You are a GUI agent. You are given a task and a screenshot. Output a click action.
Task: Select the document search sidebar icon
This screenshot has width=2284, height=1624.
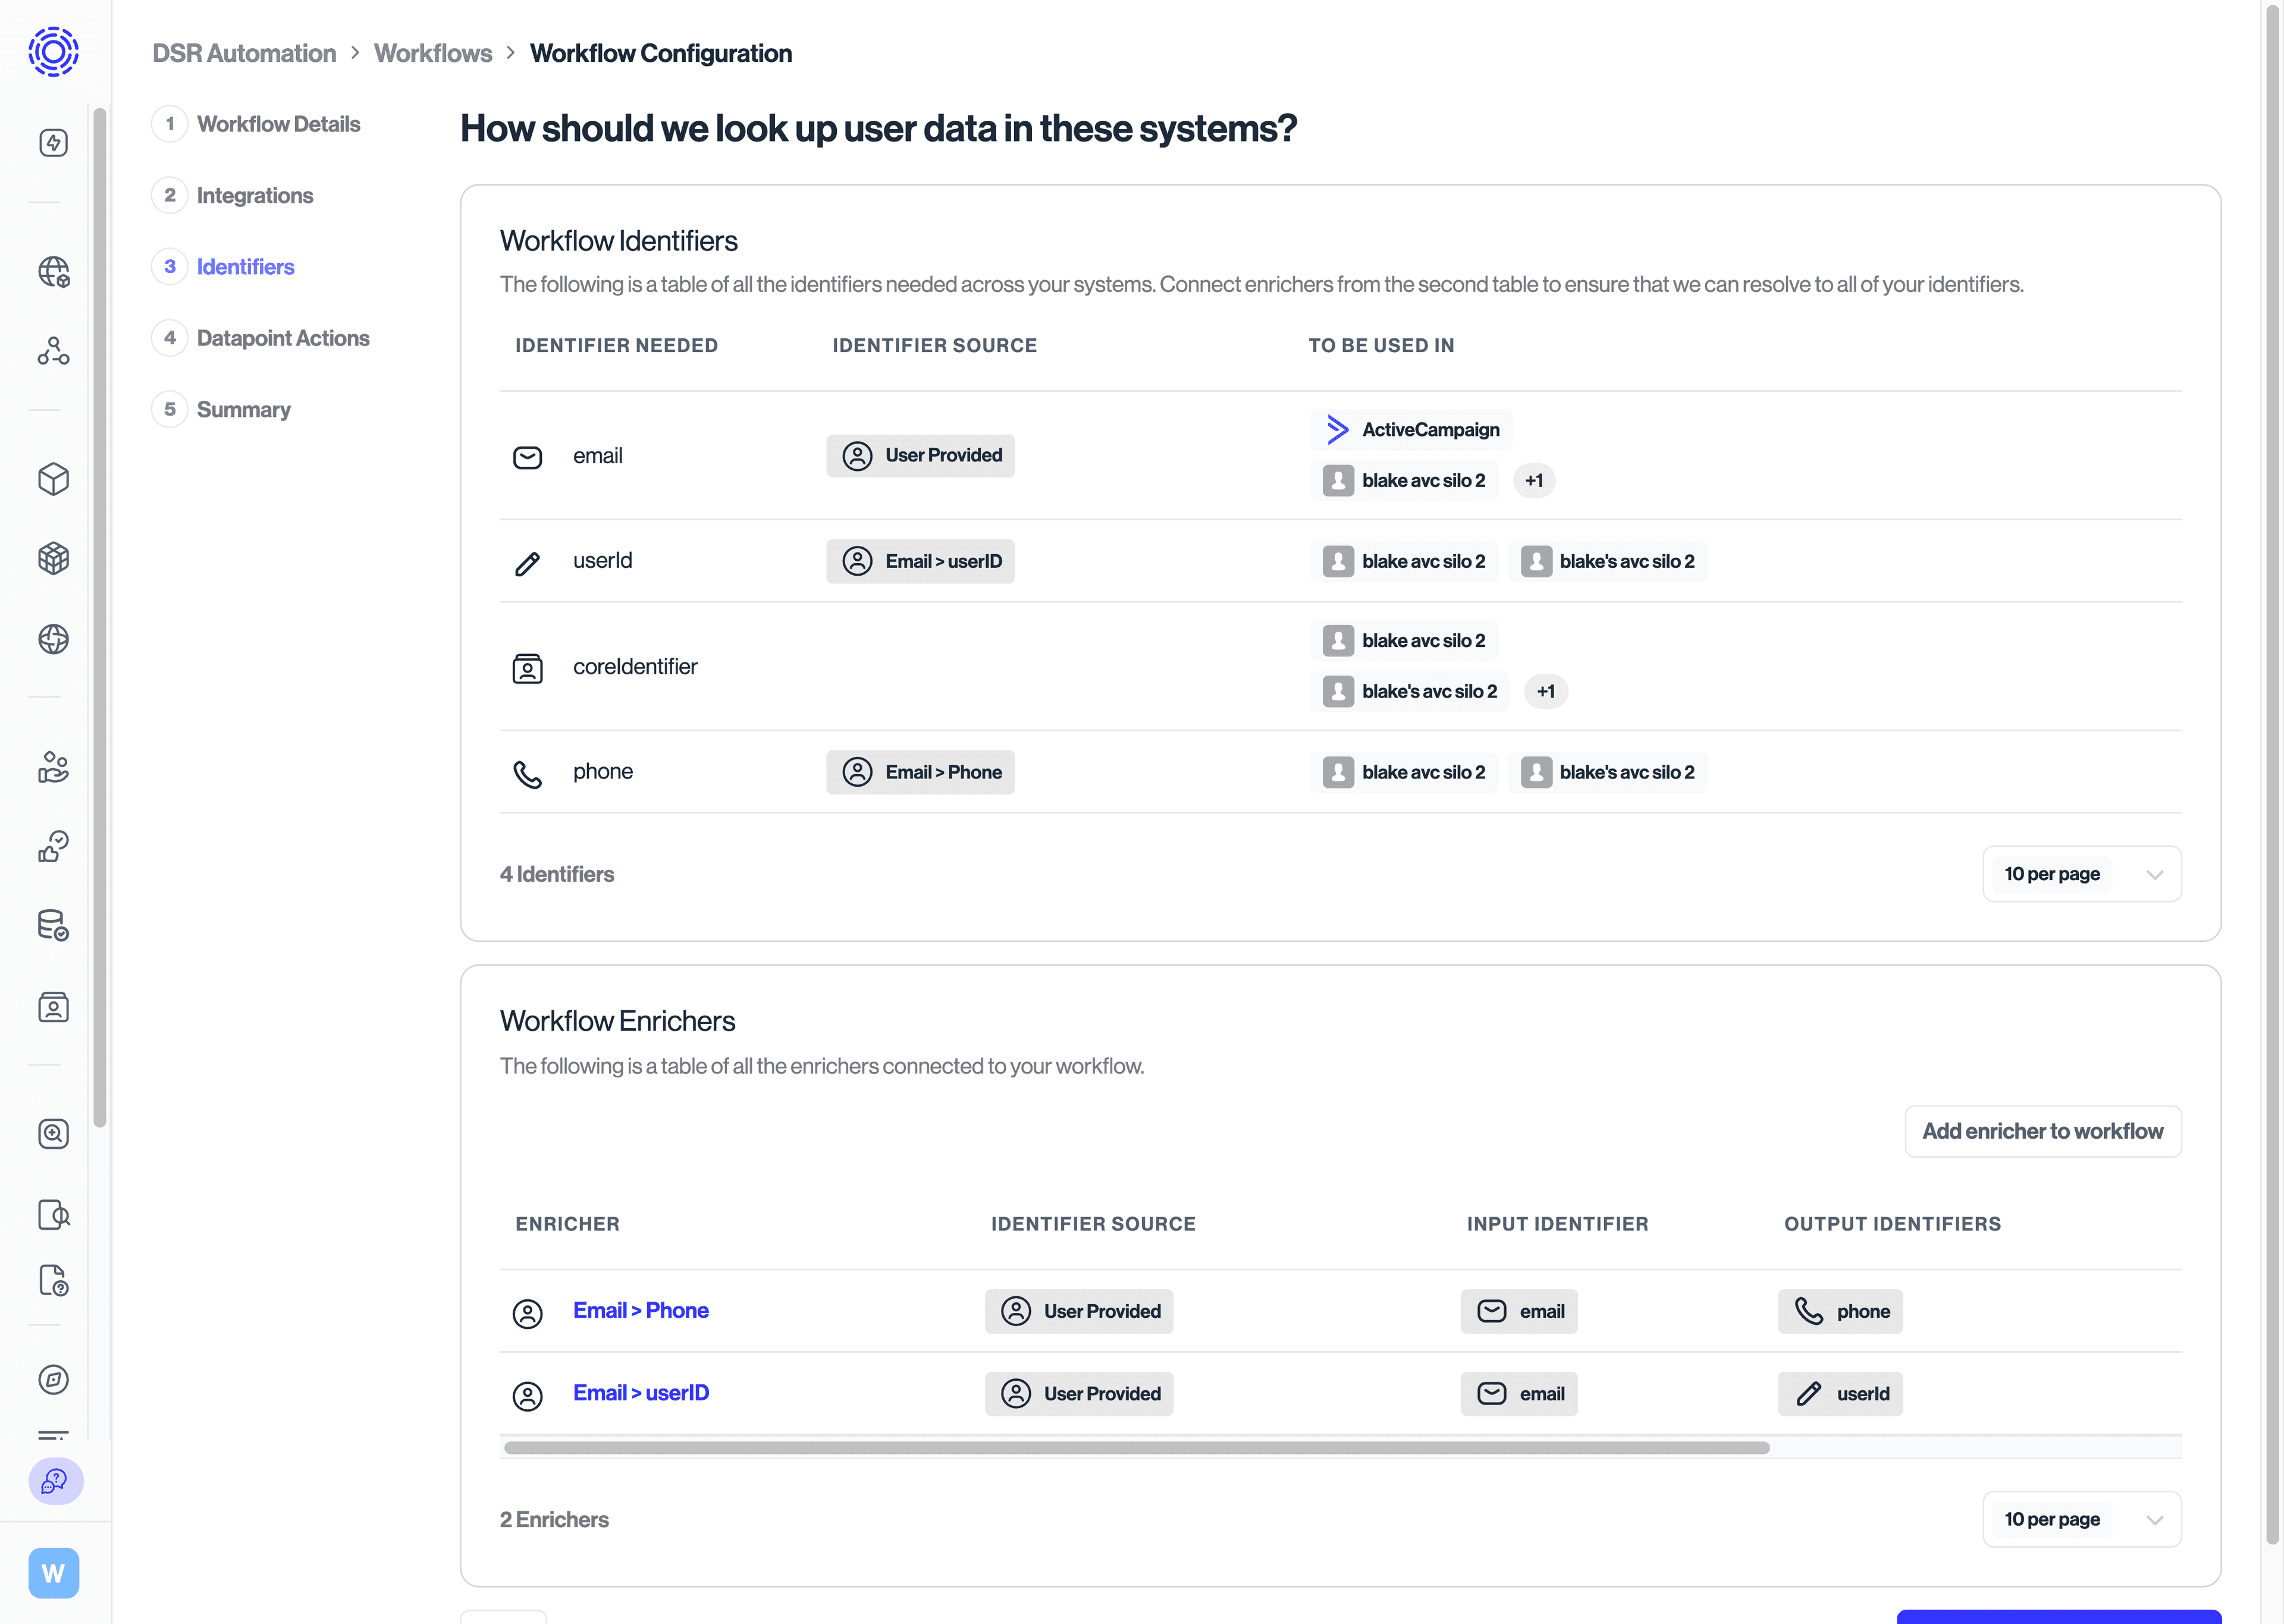click(53, 1214)
